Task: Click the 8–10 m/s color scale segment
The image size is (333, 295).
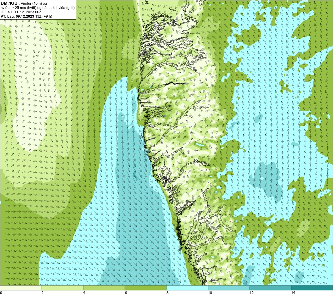Action: coord(187,288)
